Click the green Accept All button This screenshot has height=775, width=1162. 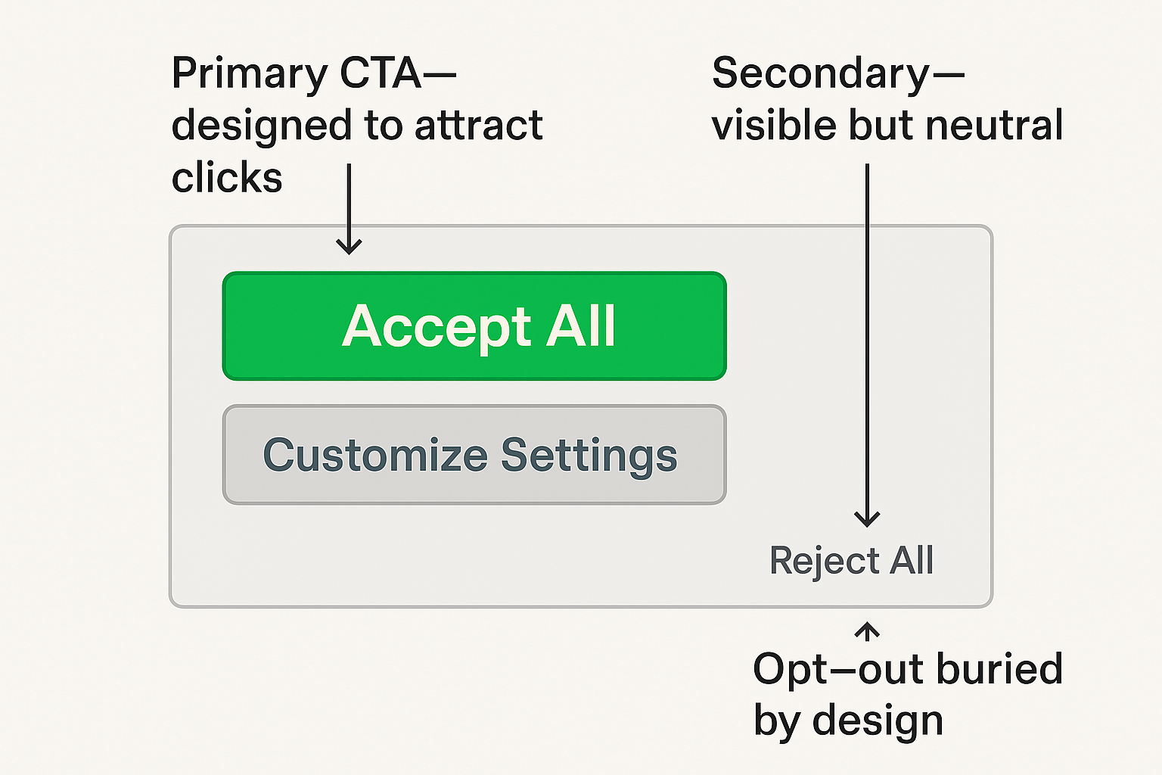(x=474, y=326)
